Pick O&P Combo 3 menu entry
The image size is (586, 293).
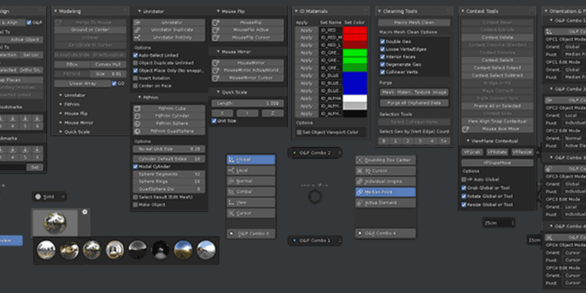pos(251,234)
